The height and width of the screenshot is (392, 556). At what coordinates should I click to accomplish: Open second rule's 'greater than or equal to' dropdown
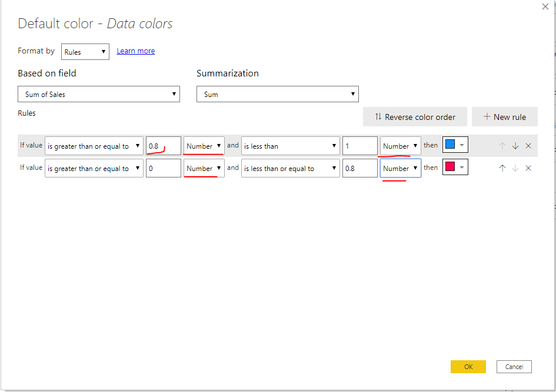point(94,168)
